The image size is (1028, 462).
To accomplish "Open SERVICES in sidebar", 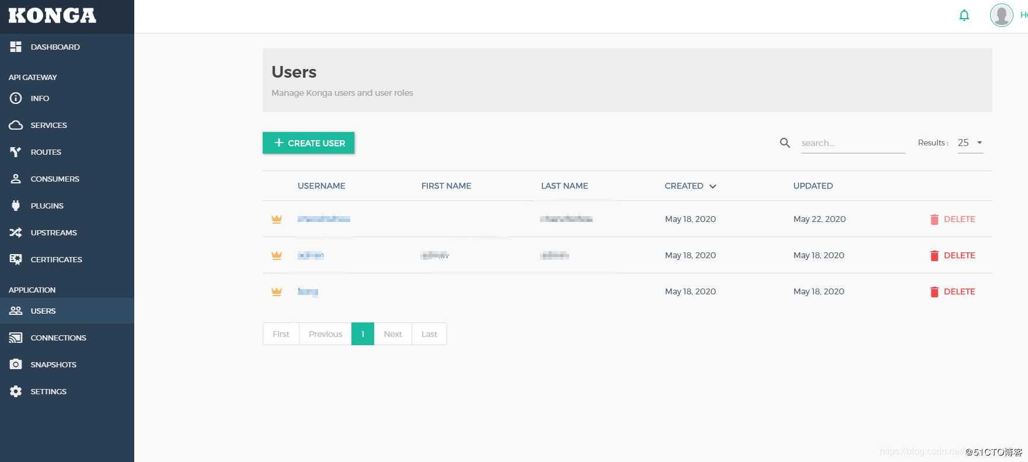I will tap(67, 125).
